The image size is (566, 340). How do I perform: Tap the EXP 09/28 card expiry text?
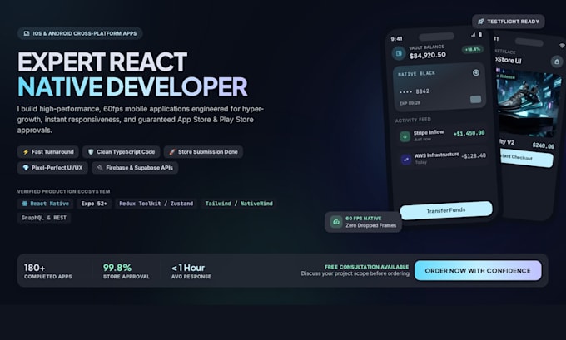[x=410, y=103]
